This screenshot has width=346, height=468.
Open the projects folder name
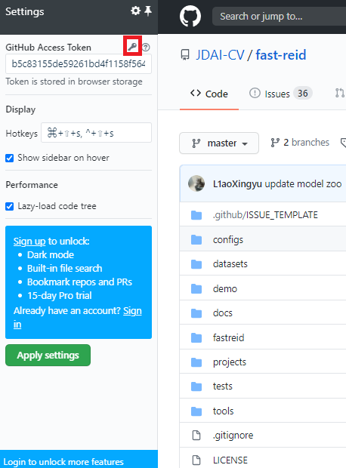tap(230, 362)
